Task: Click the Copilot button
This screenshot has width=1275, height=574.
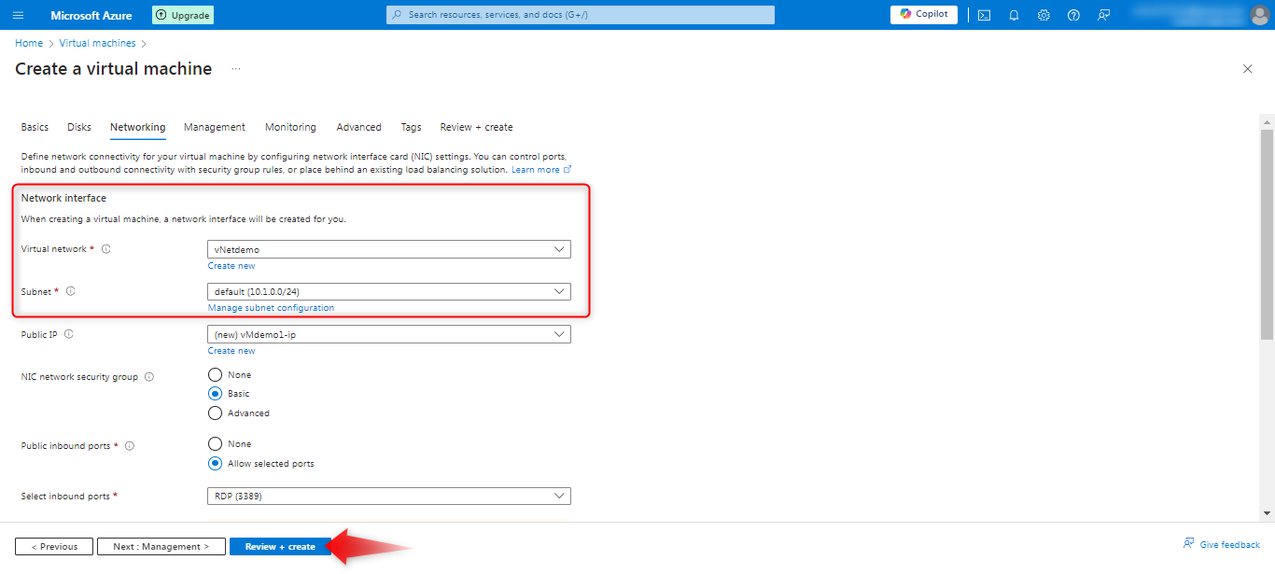Action: (924, 14)
